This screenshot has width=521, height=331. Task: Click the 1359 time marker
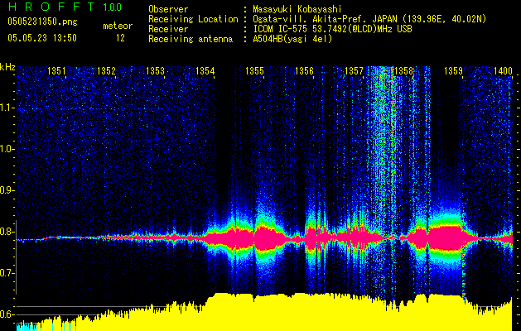pos(453,70)
